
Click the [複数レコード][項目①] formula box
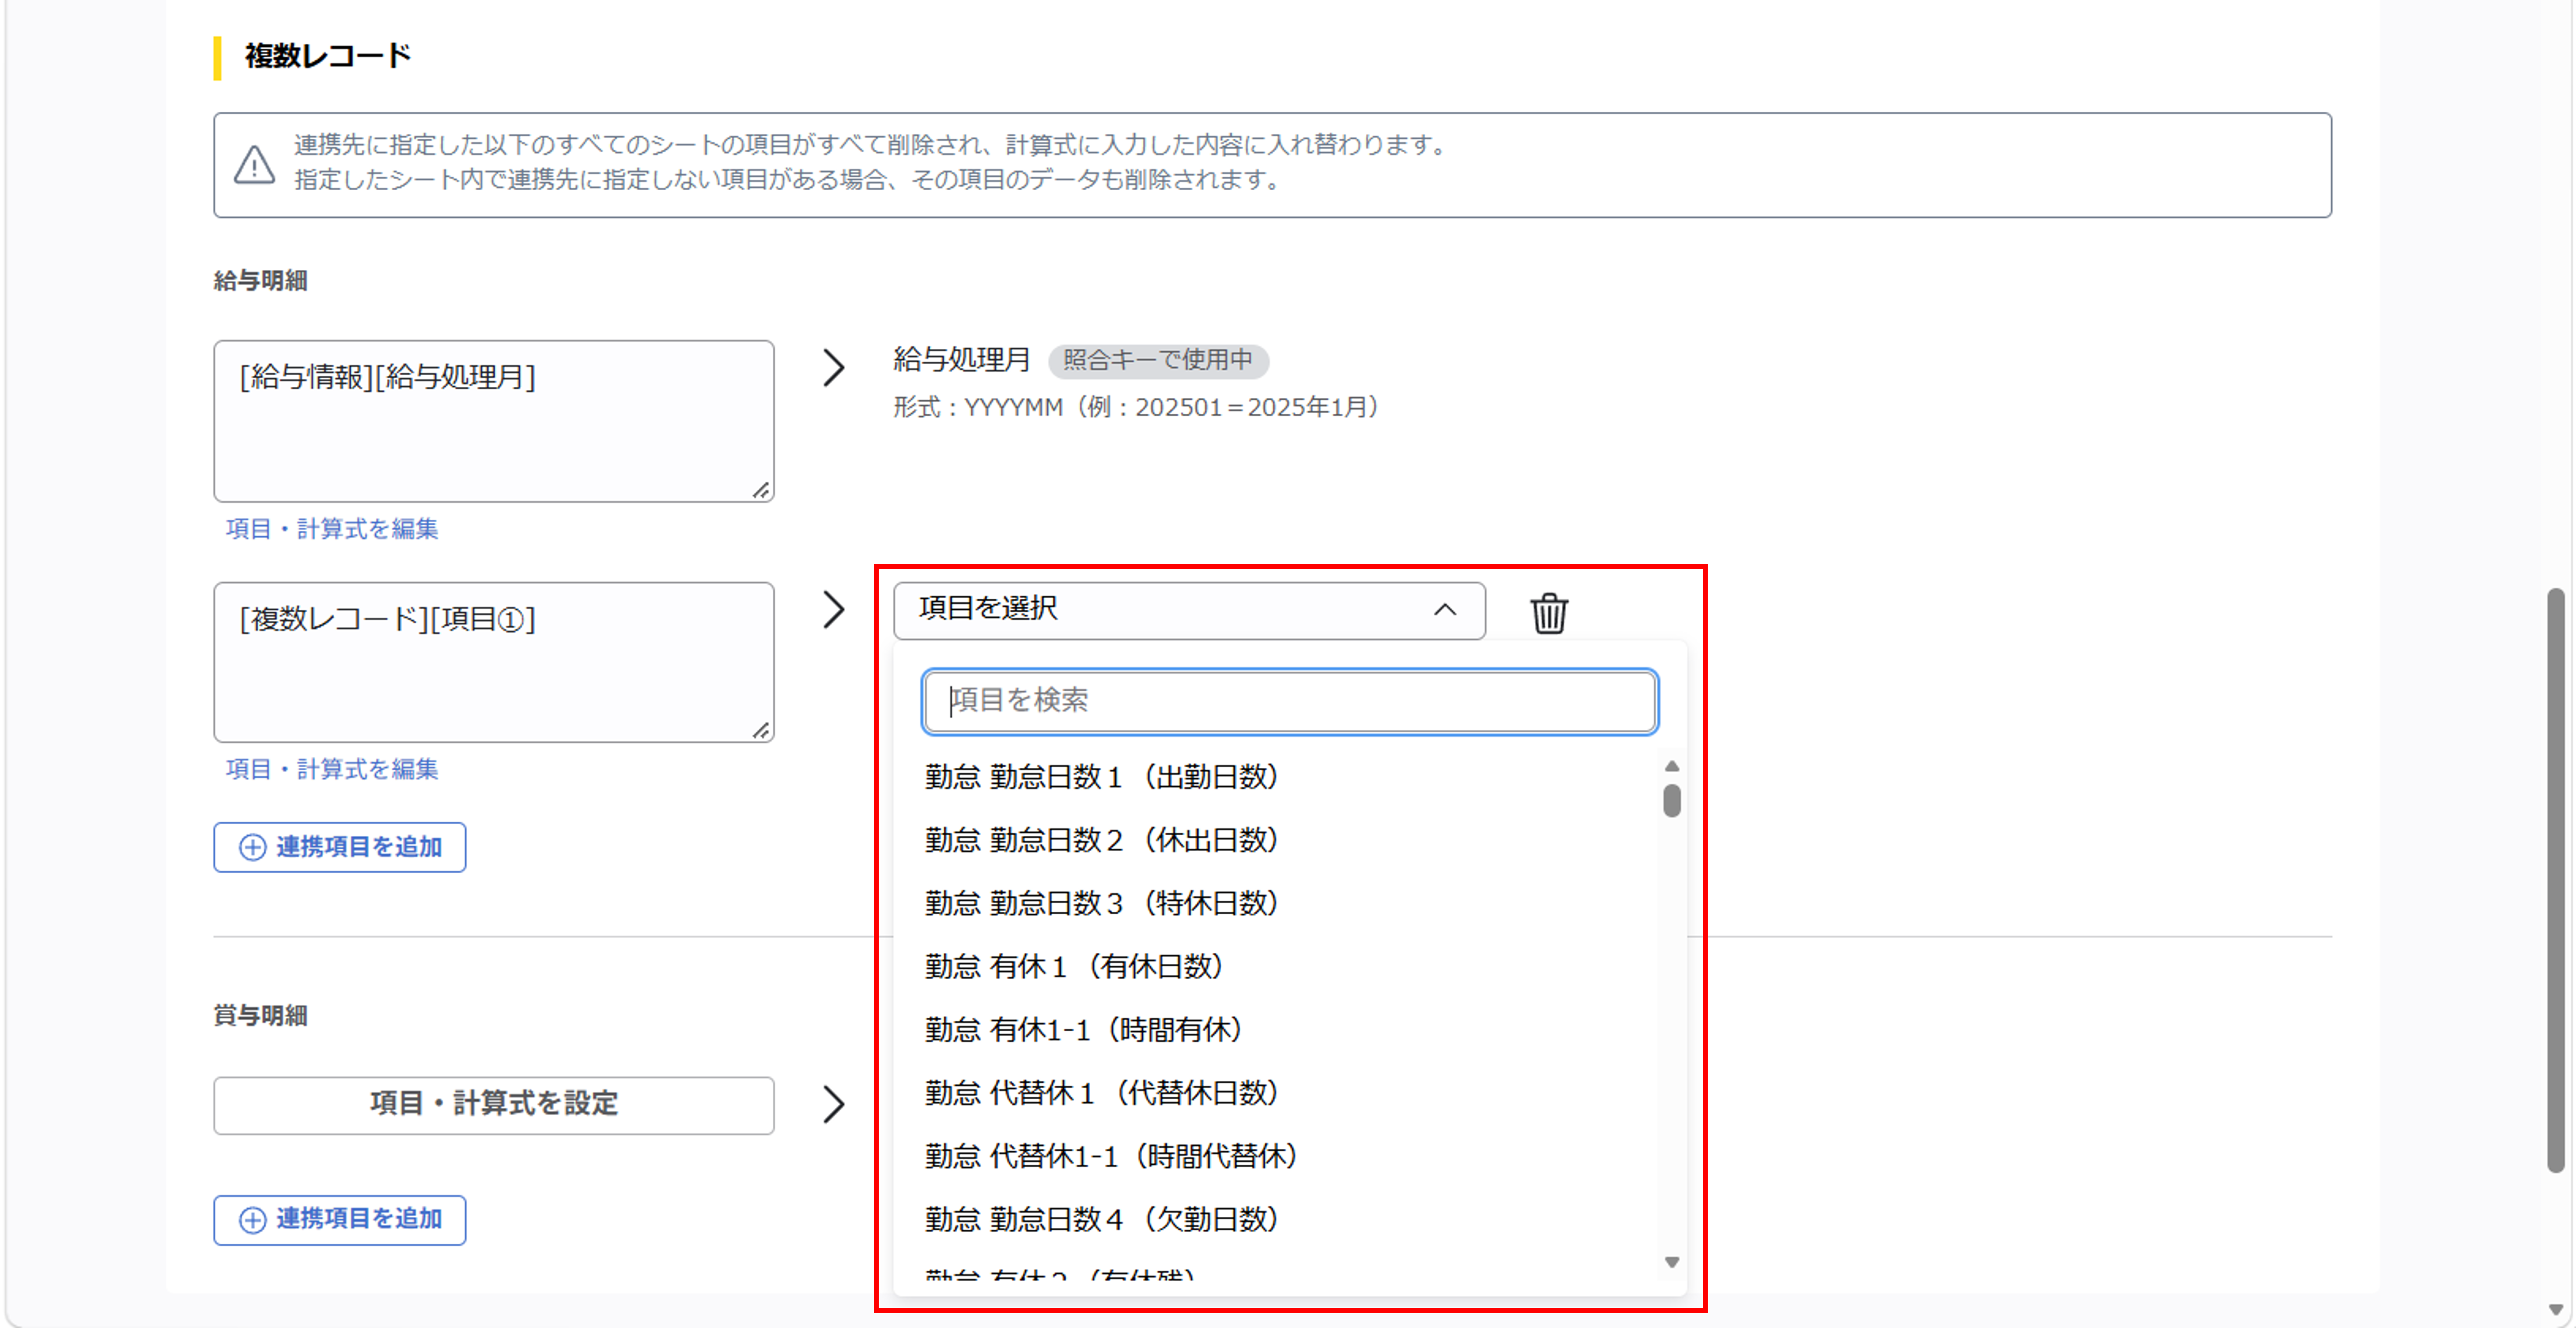[x=493, y=662]
